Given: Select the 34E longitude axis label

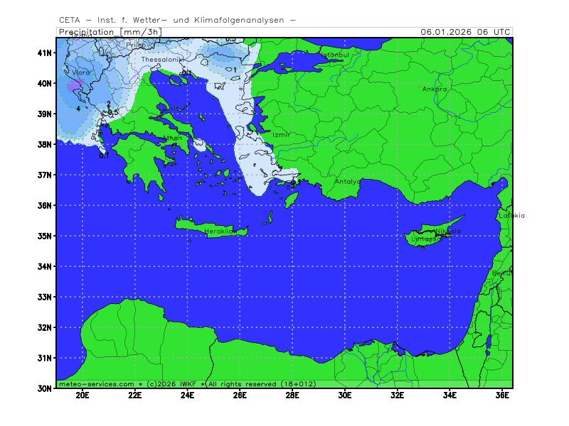Looking at the screenshot, I should tap(450, 395).
